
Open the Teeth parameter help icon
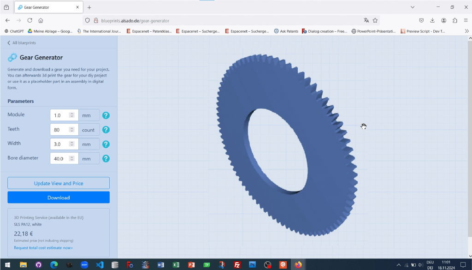(106, 130)
